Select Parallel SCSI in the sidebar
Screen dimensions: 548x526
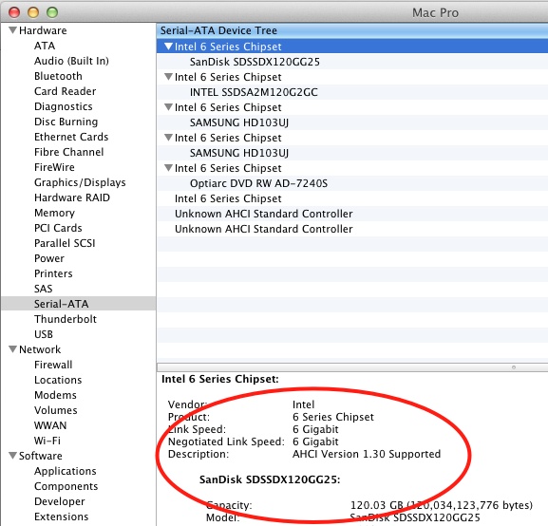tap(65, 243)
